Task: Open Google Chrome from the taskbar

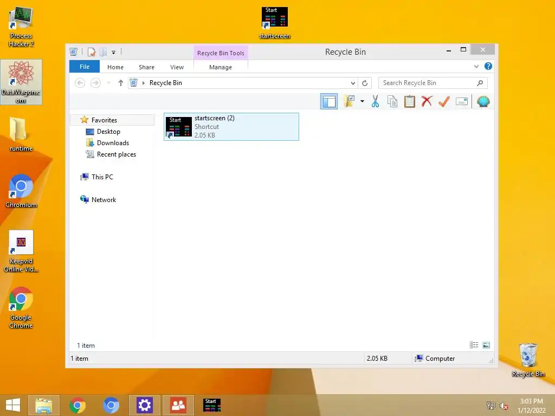Action: click(77, 405)
